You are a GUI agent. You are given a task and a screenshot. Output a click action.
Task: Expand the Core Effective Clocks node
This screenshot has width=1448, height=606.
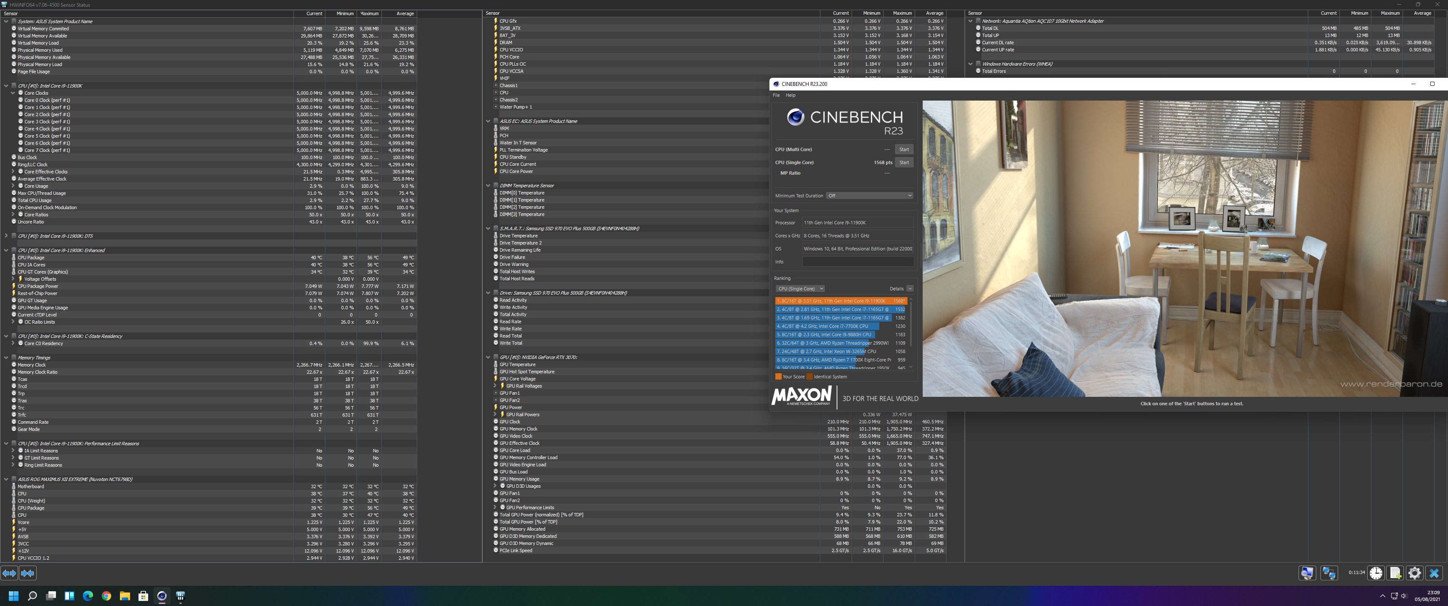pos(13,172)
